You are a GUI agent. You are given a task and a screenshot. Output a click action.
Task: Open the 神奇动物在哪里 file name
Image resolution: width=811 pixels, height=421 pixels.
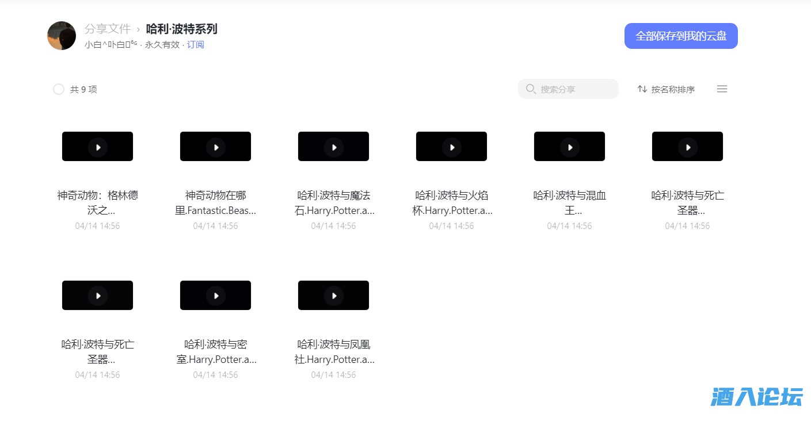click(215, 202)
